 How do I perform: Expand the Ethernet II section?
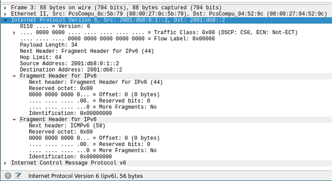pyautogui.click(x=5, y=14)
